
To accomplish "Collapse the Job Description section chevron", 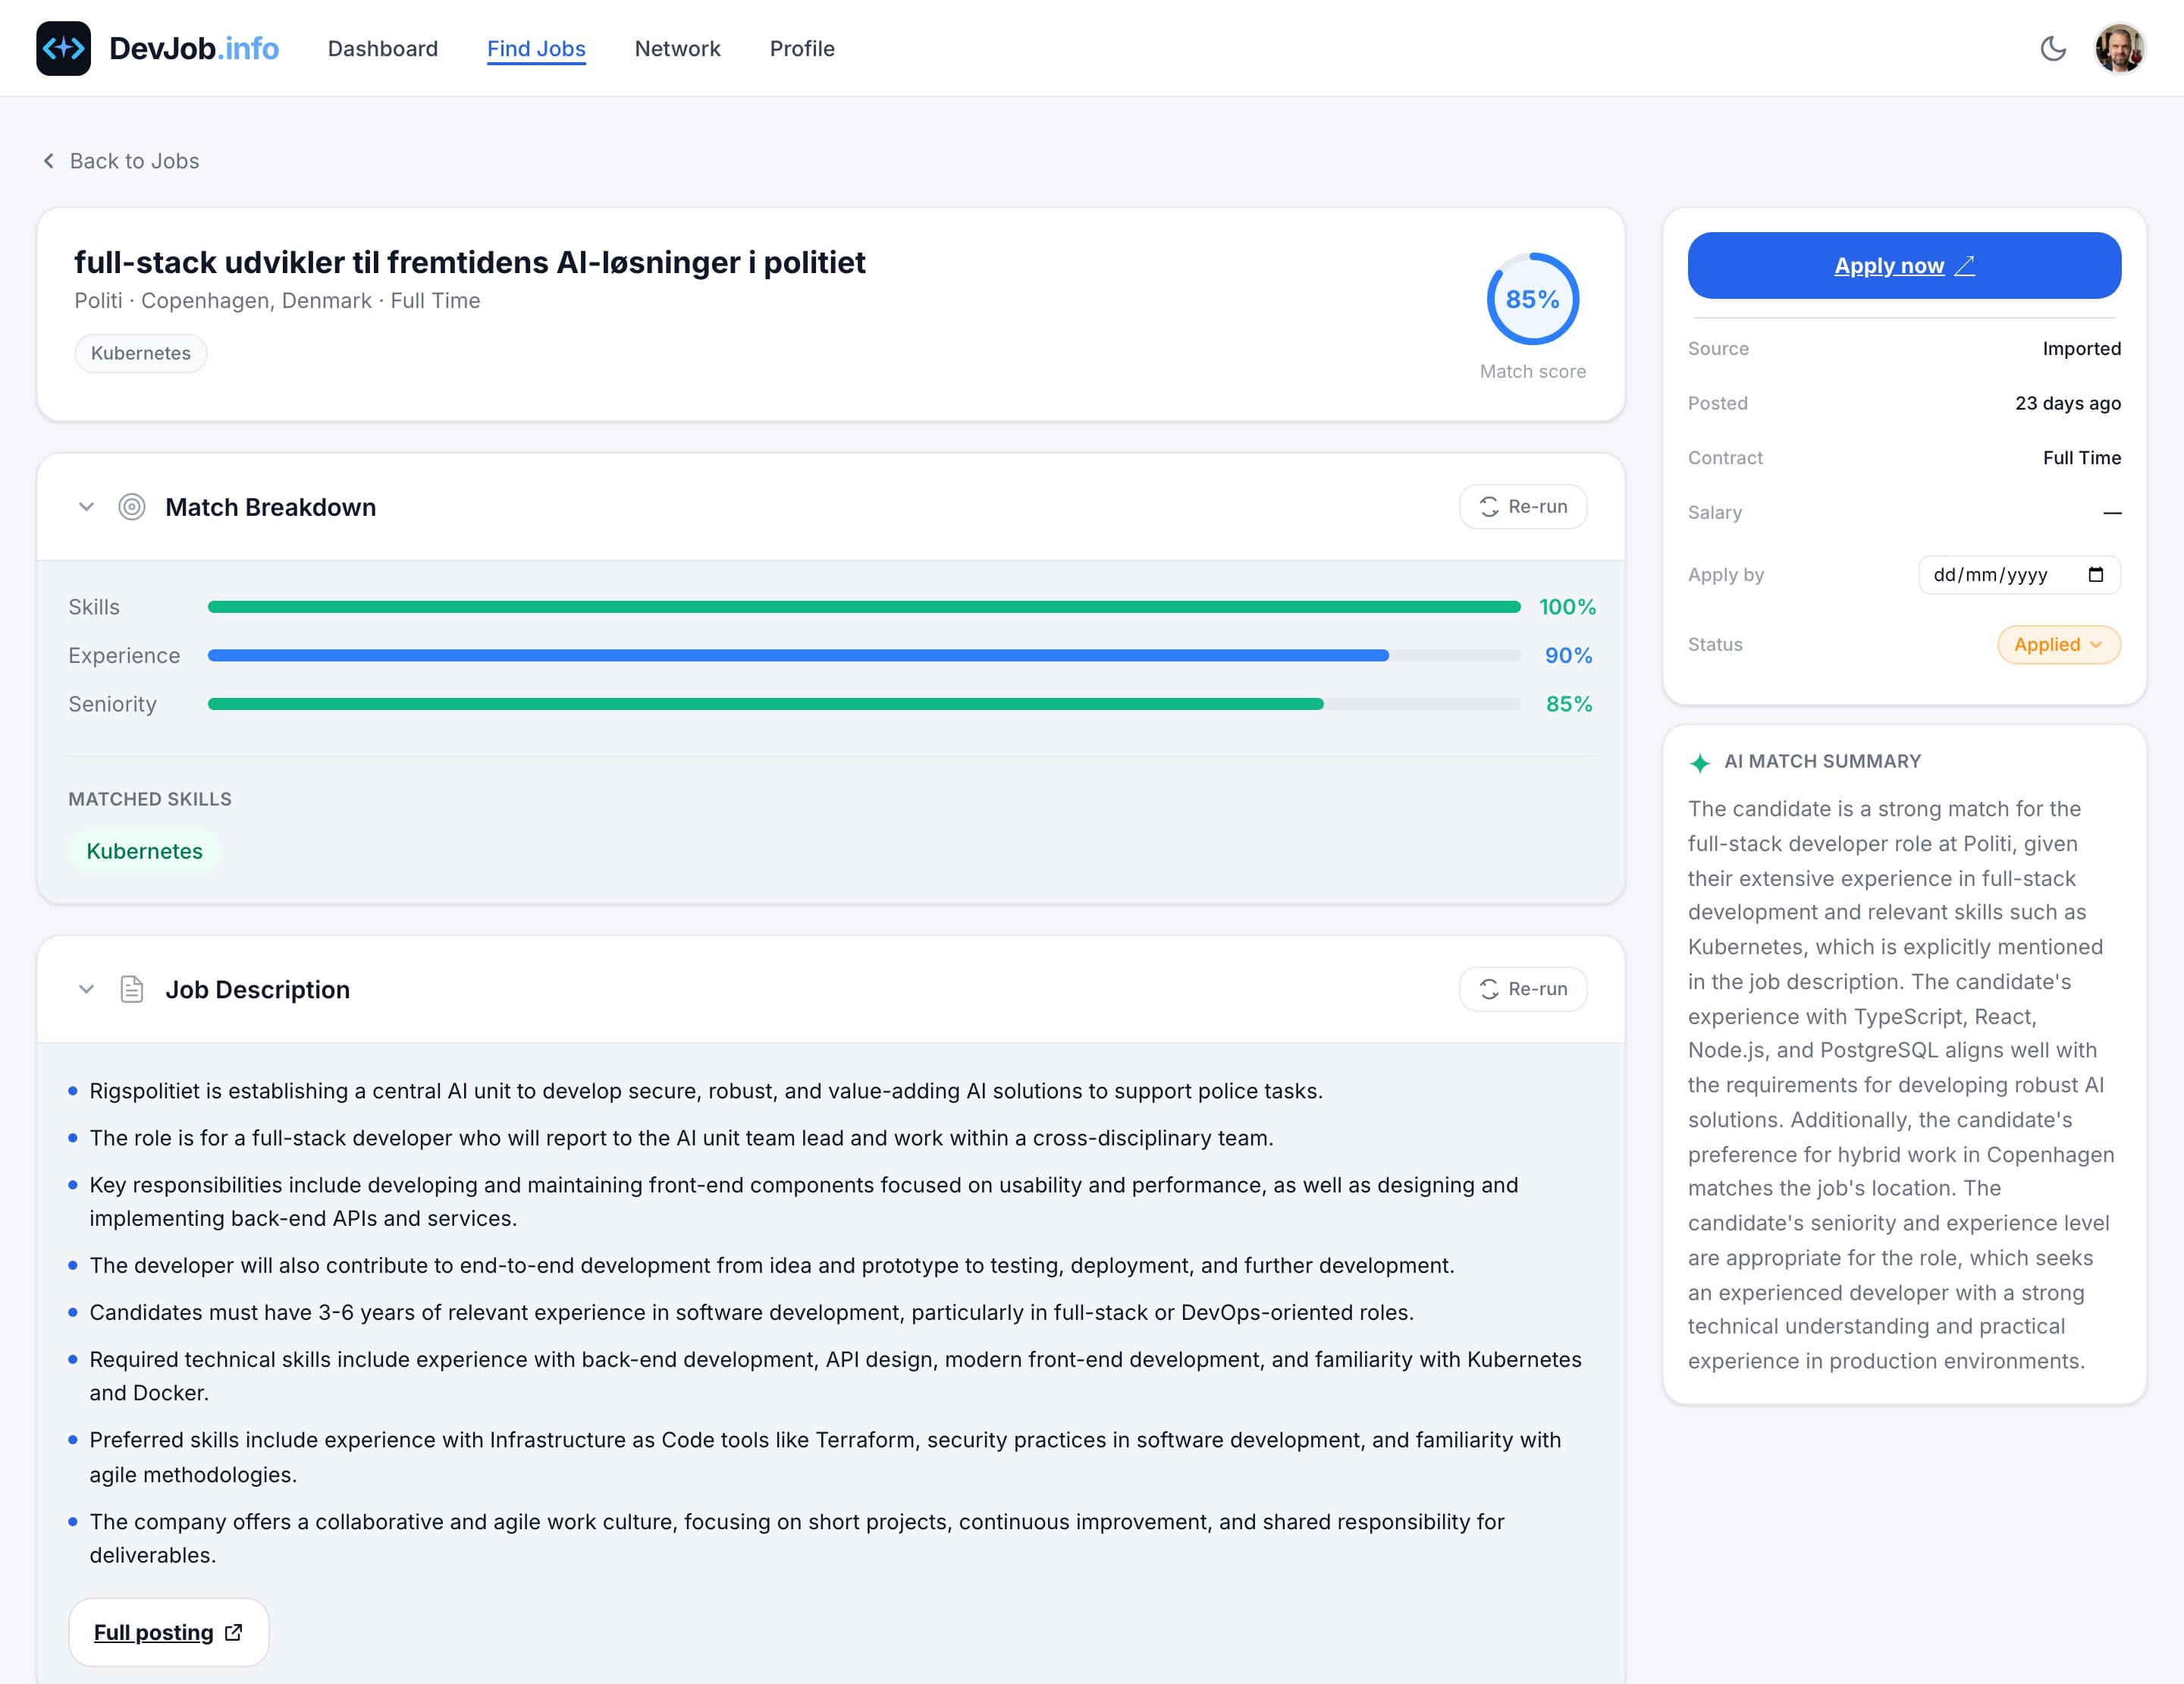I will pos(86,989).
